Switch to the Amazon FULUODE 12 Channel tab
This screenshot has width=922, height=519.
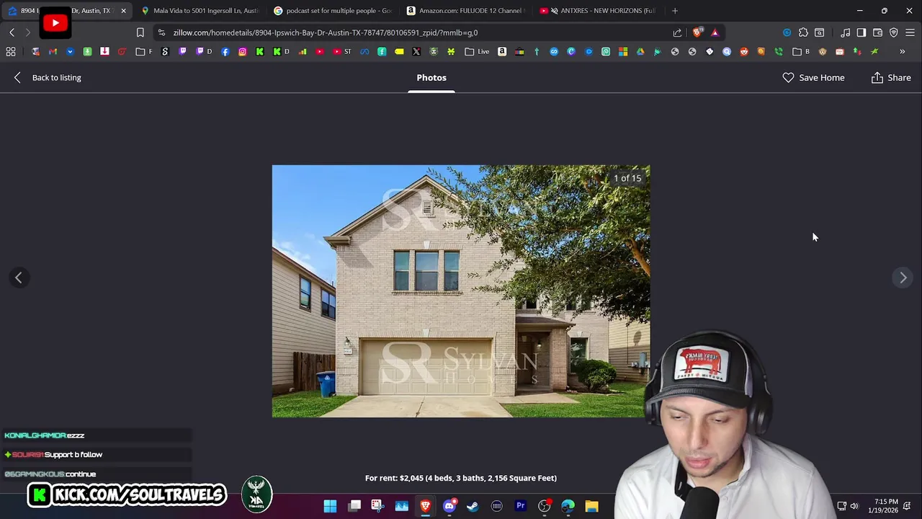point(466,11)
